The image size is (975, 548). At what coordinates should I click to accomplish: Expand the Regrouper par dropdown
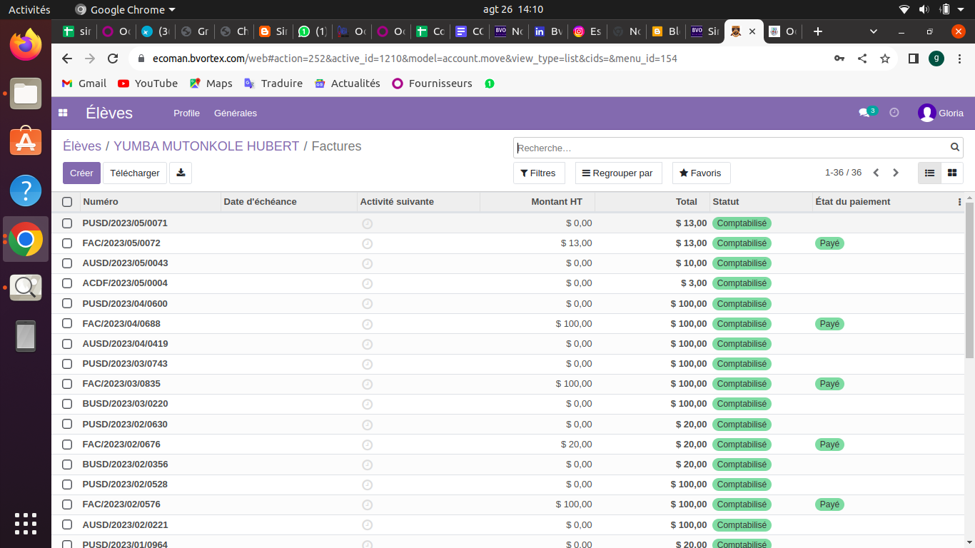click(618, 173)
